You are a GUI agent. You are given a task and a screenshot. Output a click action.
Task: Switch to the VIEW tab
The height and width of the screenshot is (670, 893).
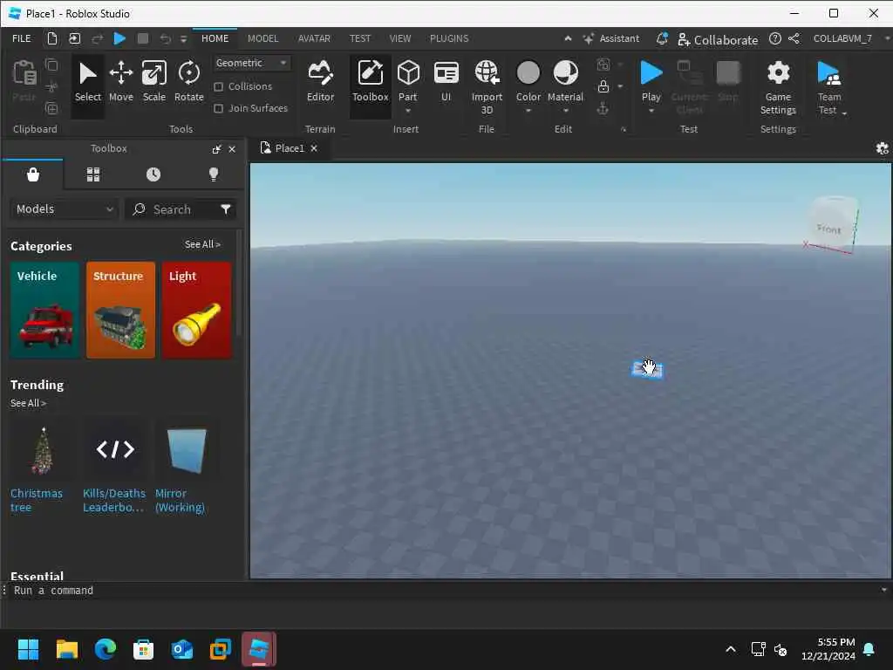[399, 38]
